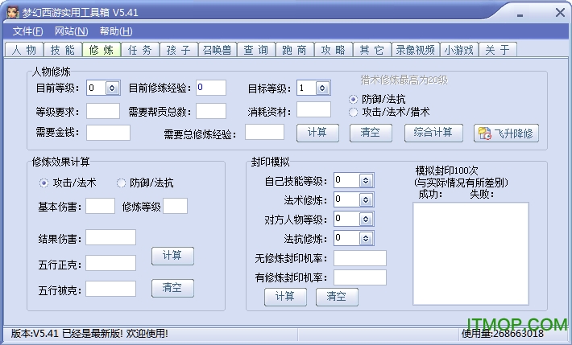Viewport: 572px width, 345px height.
Task: Switch to the 召唤兽 tab
Action: pyautogui.click(x=218, y=50)
